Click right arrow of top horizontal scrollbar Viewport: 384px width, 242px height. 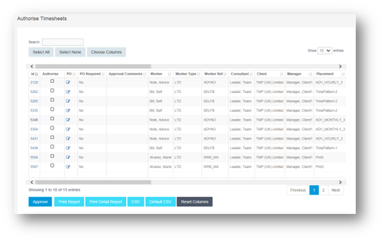(340, 66)
